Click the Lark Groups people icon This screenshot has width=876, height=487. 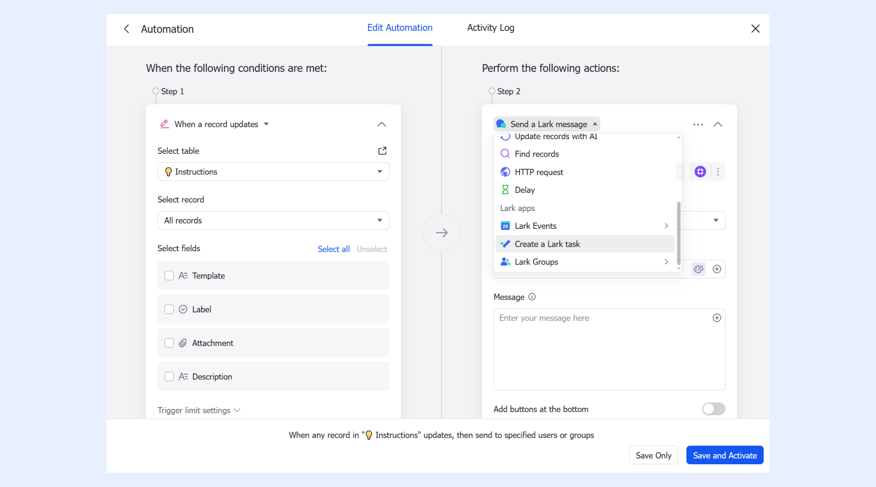(505, 262)
